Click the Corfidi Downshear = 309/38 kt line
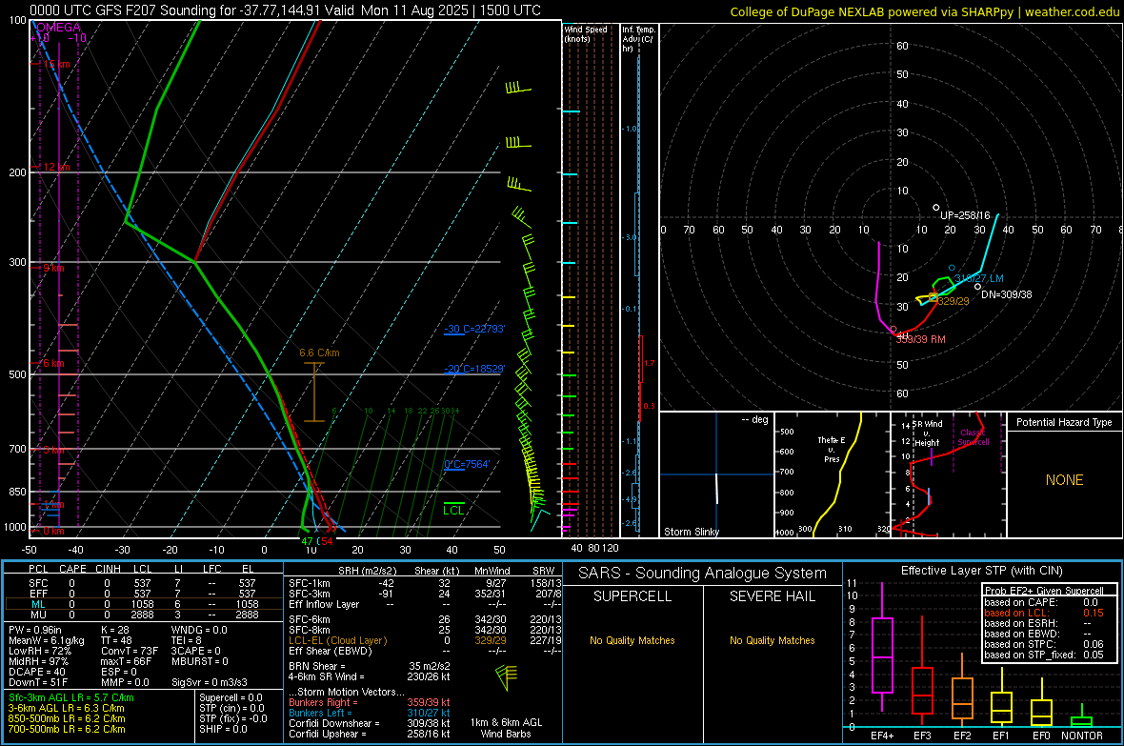The image size is (1124, 746). pyautogui.click(x=370, y=723)
